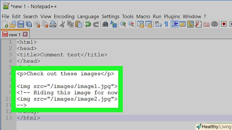Open the Encoding menu
Viewport: 232px width, 130px height.
tap(64, 16)
